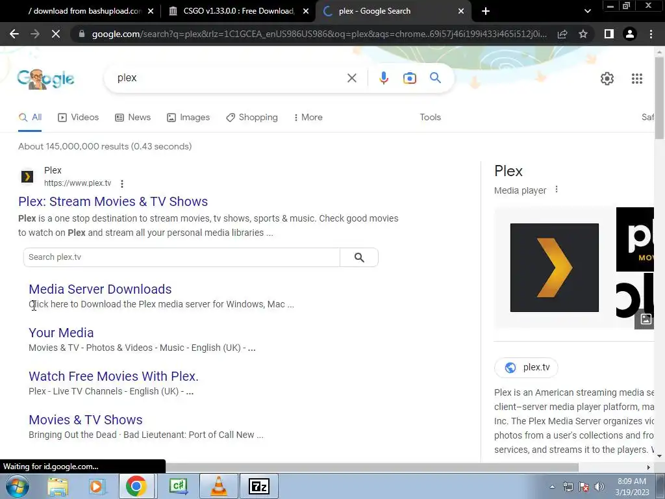The height and width of the screenshot is (499, 665).
Task: Open VLC media player from taskbar
Action: click(x=219, y=486)
